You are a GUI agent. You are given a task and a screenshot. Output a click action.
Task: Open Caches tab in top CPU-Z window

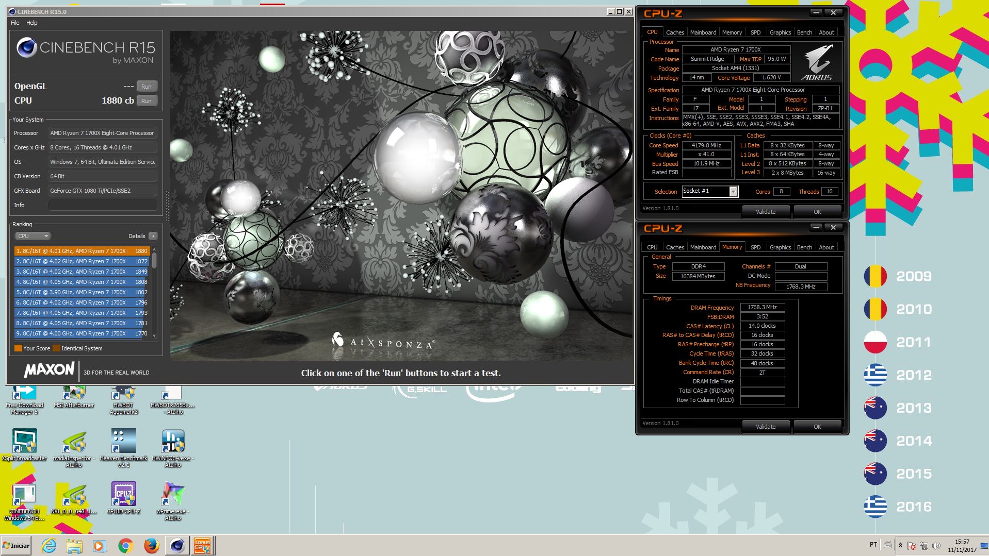tap(675, 32)
